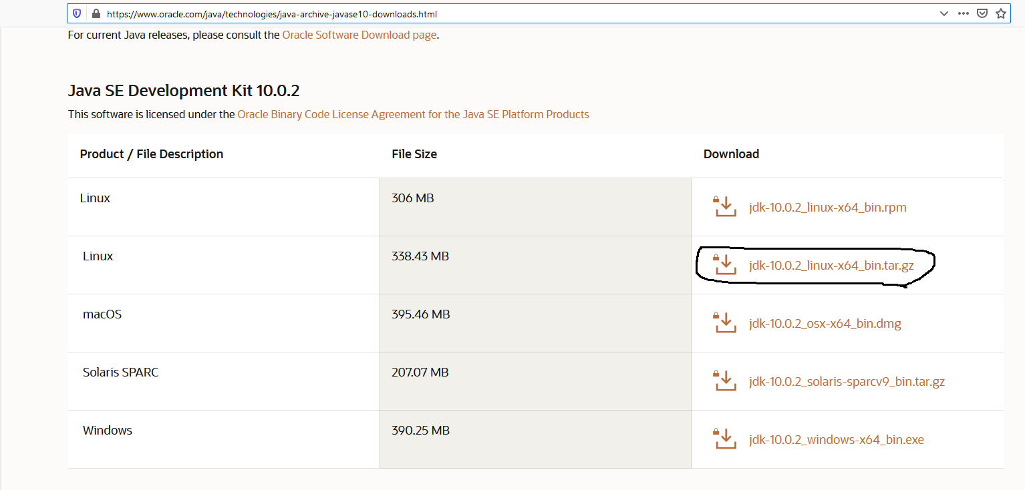Open the Oracle Software Download page link
This screenshot has width=1025, height=490.
click(359, 35)
